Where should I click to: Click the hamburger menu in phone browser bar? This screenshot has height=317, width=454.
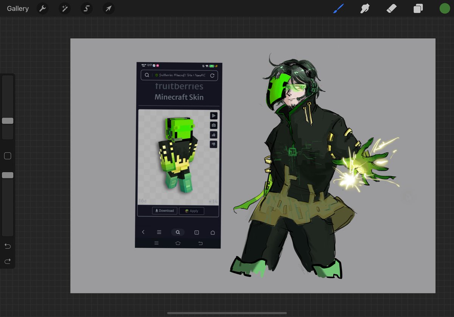pos(159,232)
